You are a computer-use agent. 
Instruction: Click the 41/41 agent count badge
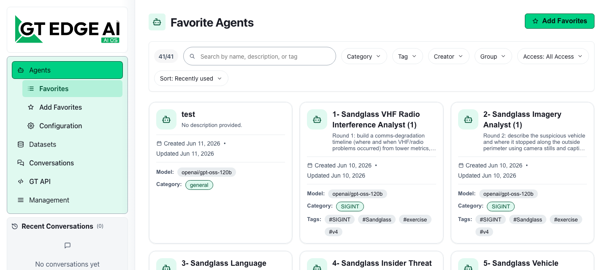coord(166,56)
